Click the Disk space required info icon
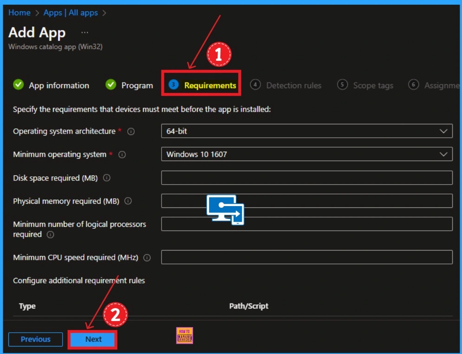The width and height of the screenshot is (462, 354). (x=107, y=178)
